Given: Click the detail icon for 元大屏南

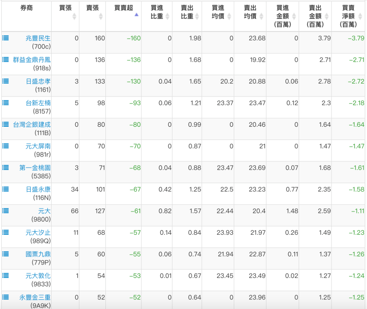Looking at the screenshot, I should pyautogui.click(x=5, y=146).
